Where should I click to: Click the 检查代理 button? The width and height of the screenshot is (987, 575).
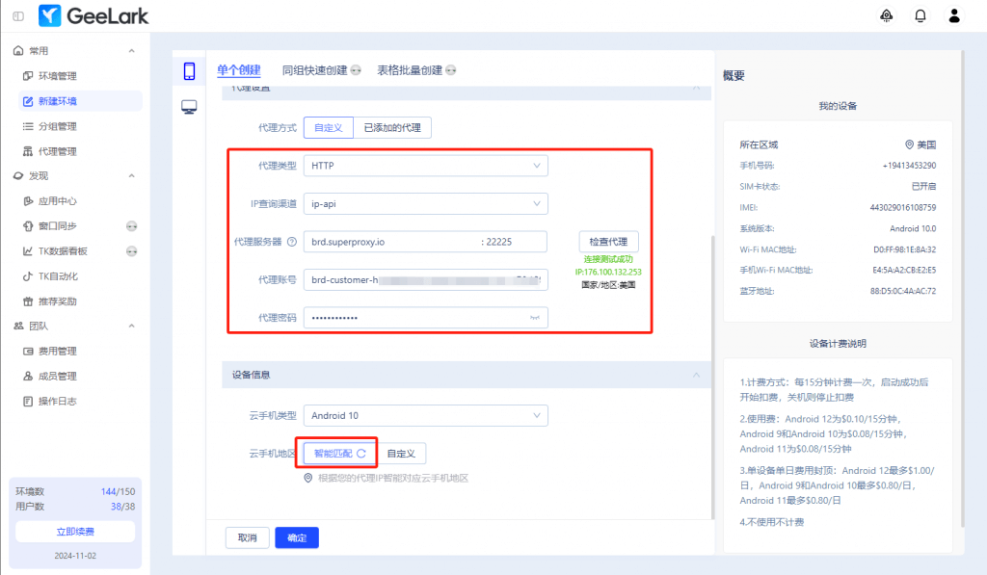tap(608, 242)
